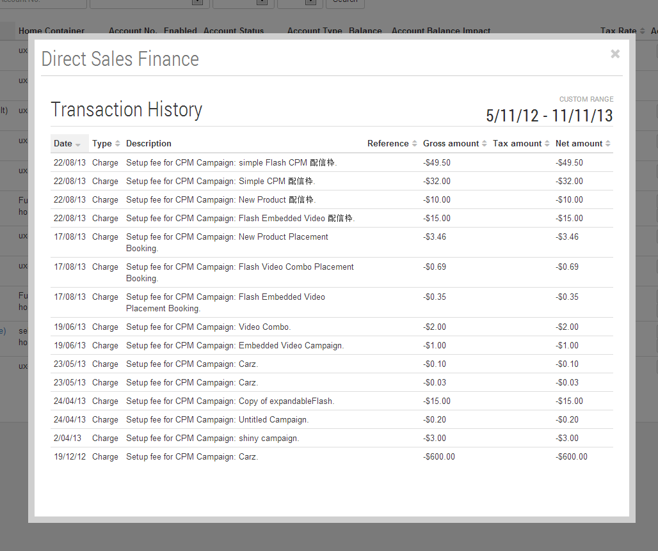Viewport: 658px width, 551px height.
Task: Select Embedded Video Campaign description
Action: [234, 346]
